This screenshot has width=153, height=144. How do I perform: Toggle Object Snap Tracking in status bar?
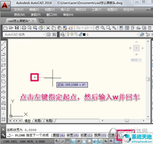coord(95,141)
